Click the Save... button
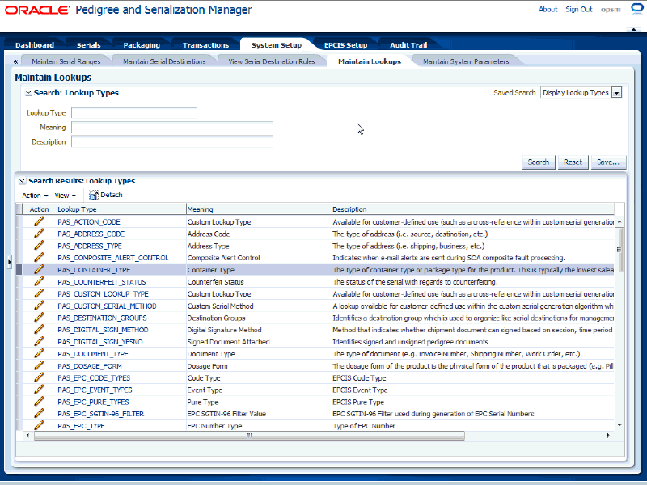The width and height of the screenshot is (647, 485). tap(608, 162)
